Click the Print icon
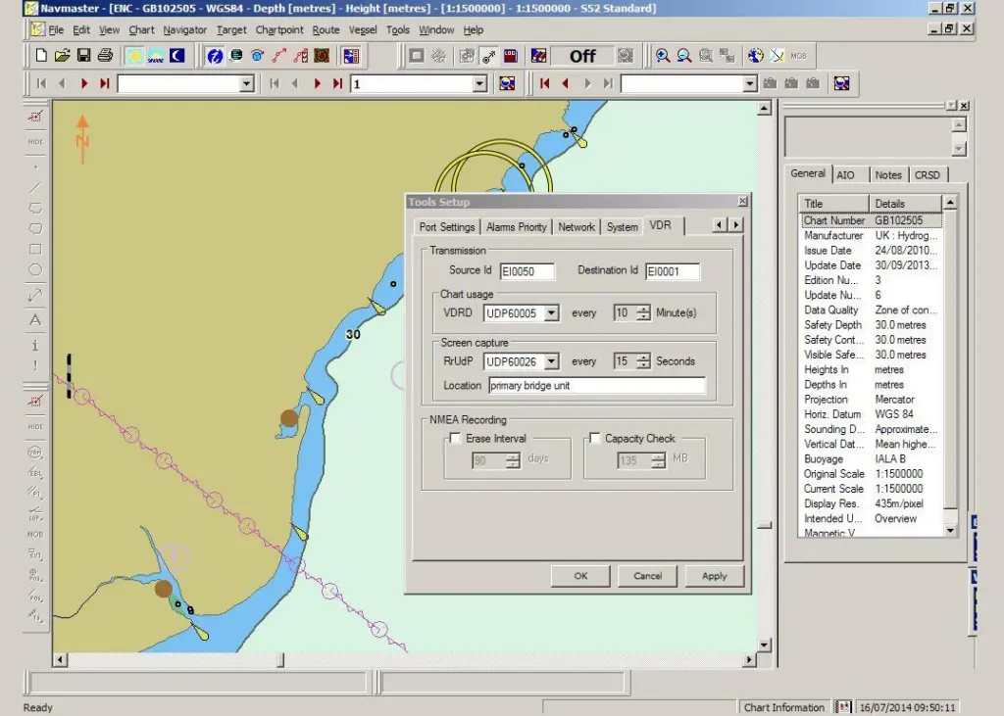The width and height of the screenshot is (1004, 716). (105, 56)
